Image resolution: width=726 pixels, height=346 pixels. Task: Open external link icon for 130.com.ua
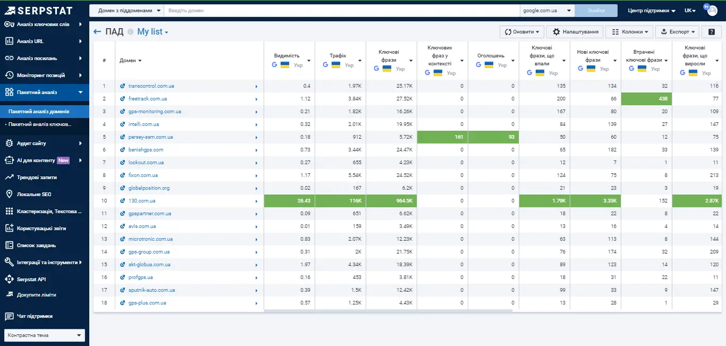coord(123,201)
